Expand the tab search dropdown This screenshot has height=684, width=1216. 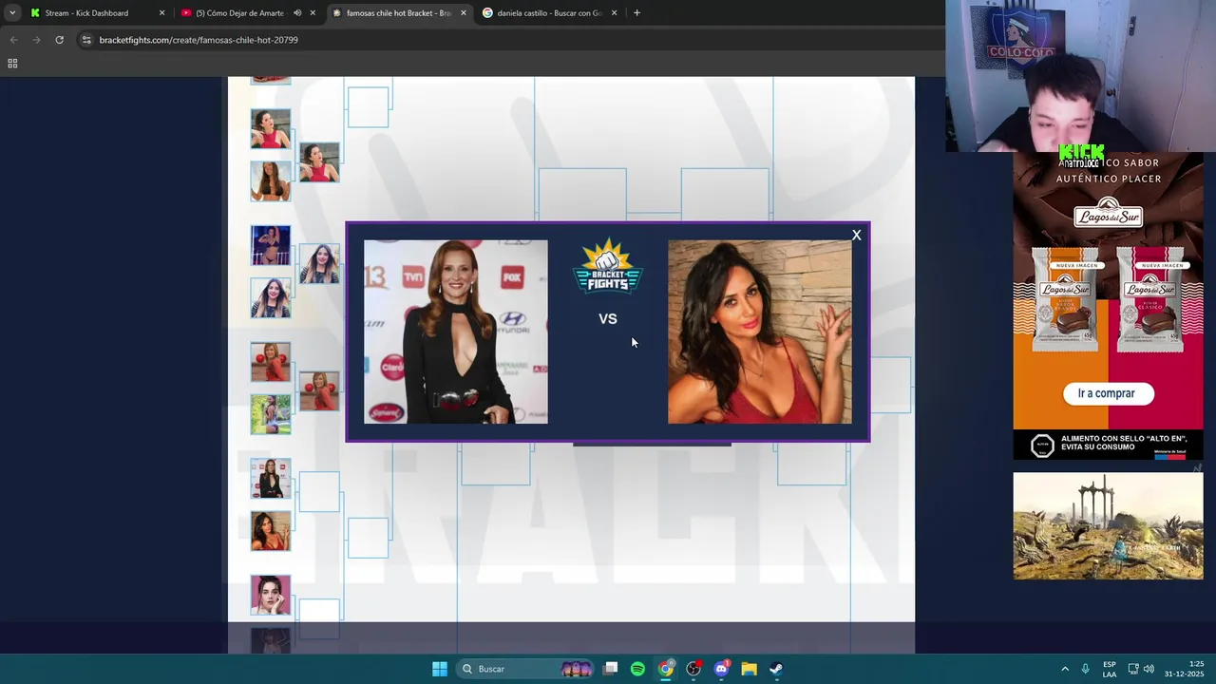tap(11, 13)
